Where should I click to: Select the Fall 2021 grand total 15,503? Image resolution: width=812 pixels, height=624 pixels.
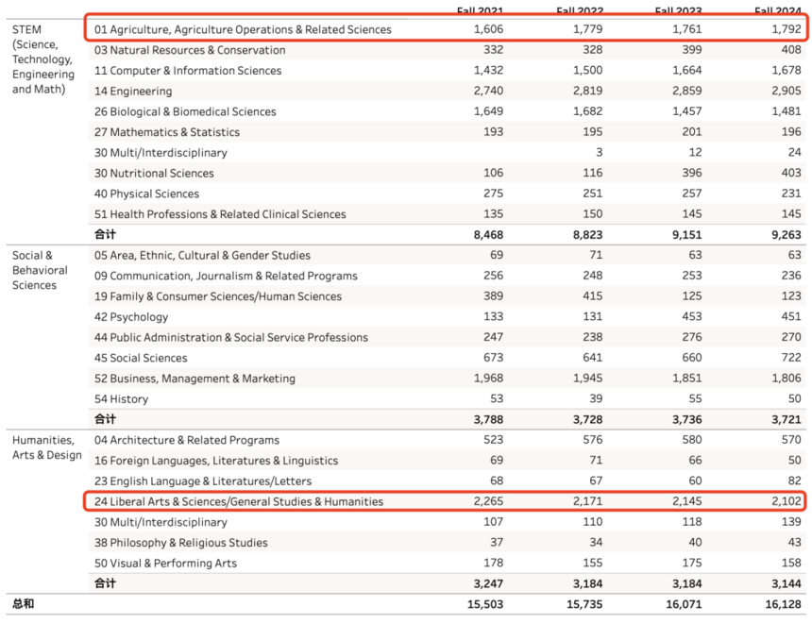point(484,604)
